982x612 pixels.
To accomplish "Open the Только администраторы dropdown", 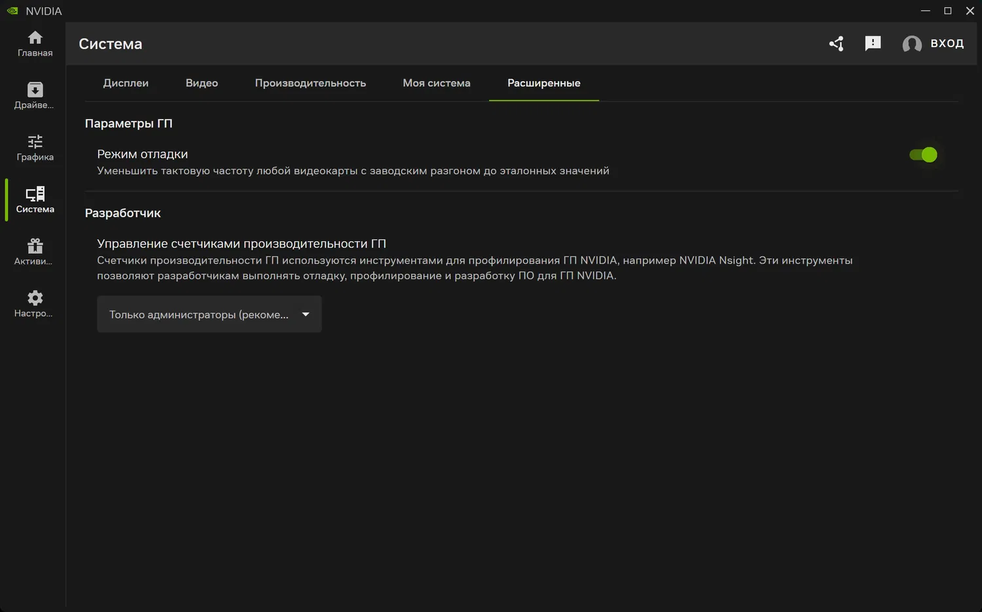I will pyautogui.click(x=209, y=314).
